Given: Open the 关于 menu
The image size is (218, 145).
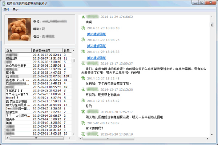Looking at the screenshot, I should [x=15, y=9].
